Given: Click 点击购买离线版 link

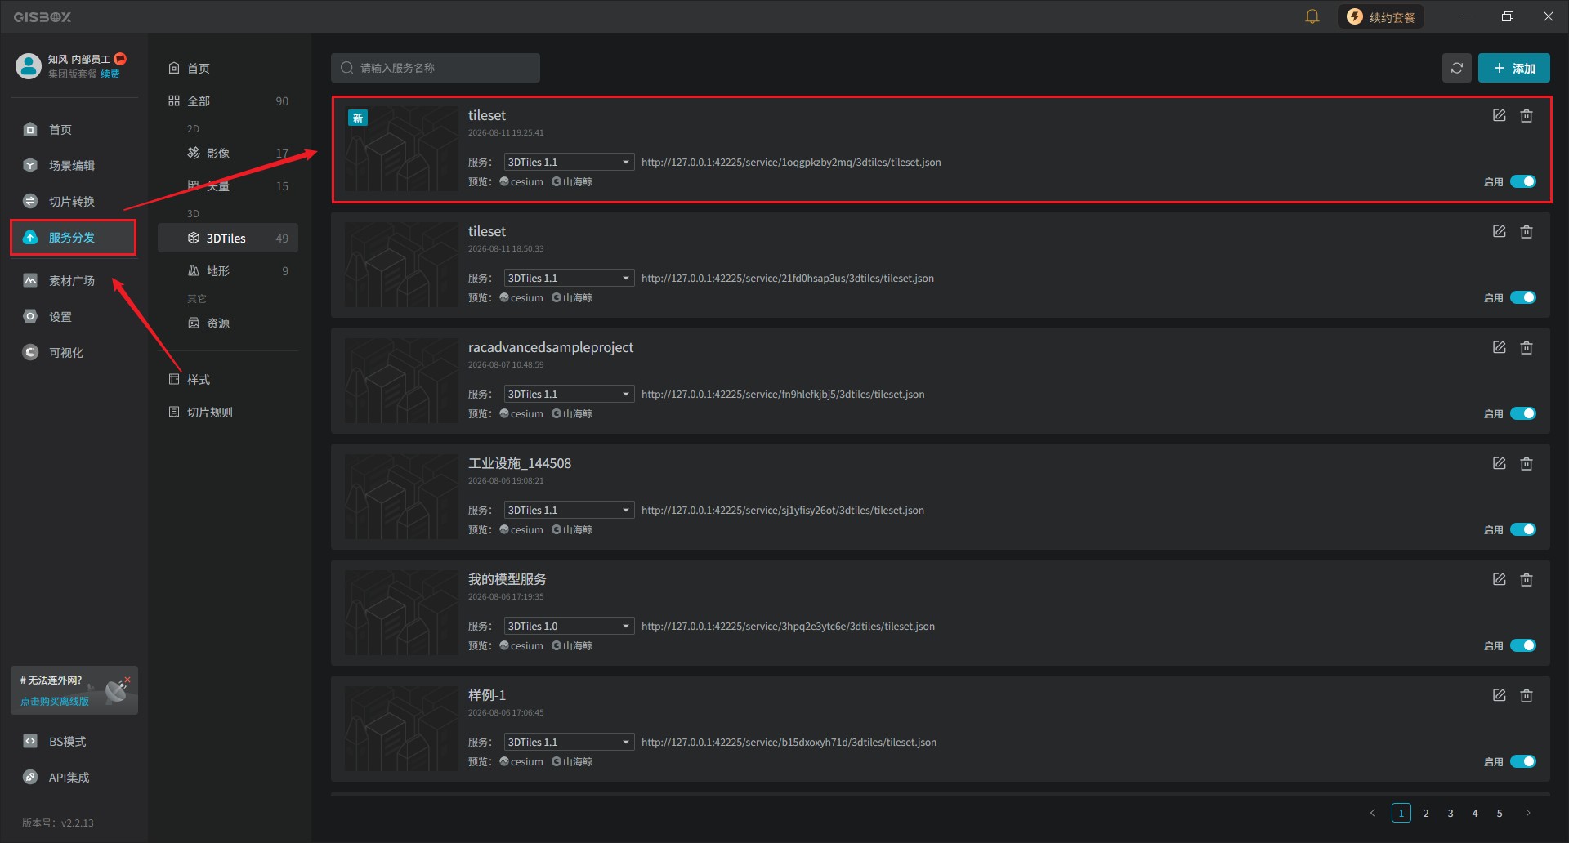Looking at the screenshot, I should click(55, 701).
